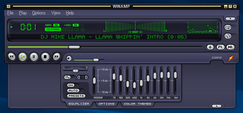This screenshot has height=113, width=243.
Task: Stop playback with the square Stop button
Action: (45, 57)
